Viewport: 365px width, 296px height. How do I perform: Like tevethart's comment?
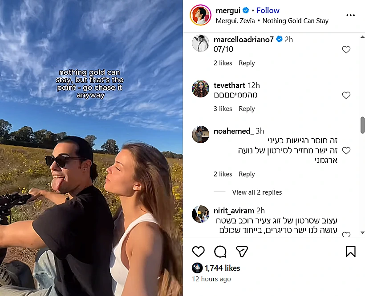(346, 95)
